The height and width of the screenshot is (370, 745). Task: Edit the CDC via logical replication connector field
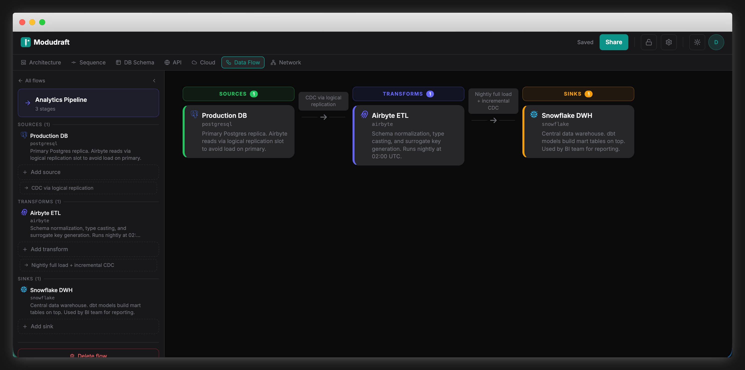(x=88, y=188)
